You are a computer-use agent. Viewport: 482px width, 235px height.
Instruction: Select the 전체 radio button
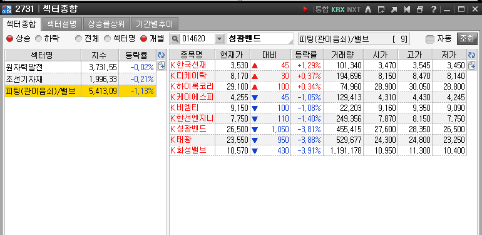(79, 39)
